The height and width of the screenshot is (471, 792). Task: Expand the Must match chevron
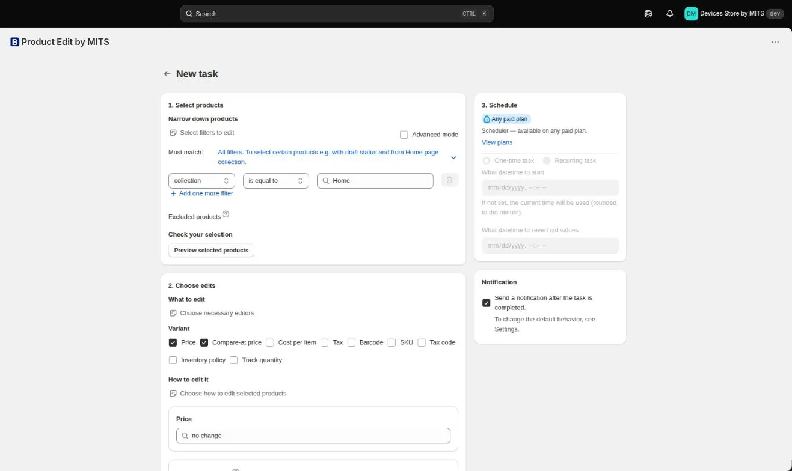click(x=453, y=157)
